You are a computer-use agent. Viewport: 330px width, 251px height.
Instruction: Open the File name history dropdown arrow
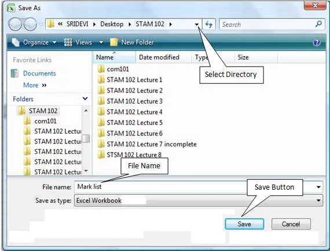tap(318, 187)
